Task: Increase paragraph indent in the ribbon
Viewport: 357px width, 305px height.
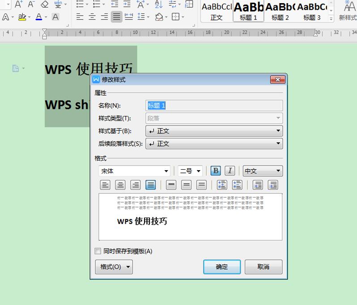Action: tap(127, 4)
